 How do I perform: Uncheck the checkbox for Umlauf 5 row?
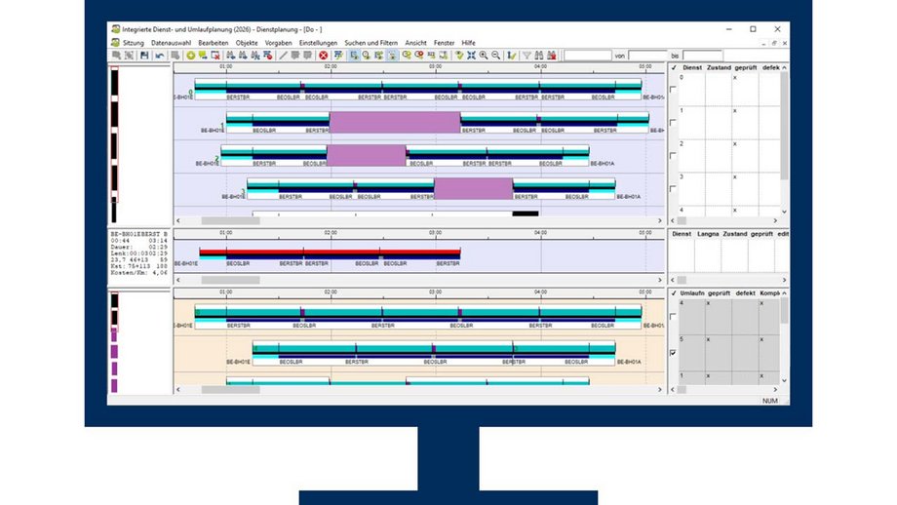point(673,352)
